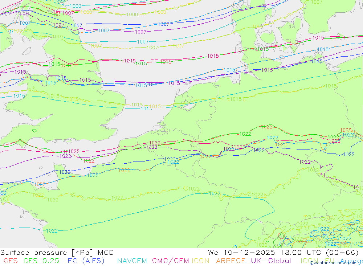Select the purple UK-Global legend label
This screenshot has width=363, height=266.
tap(271, 261)
